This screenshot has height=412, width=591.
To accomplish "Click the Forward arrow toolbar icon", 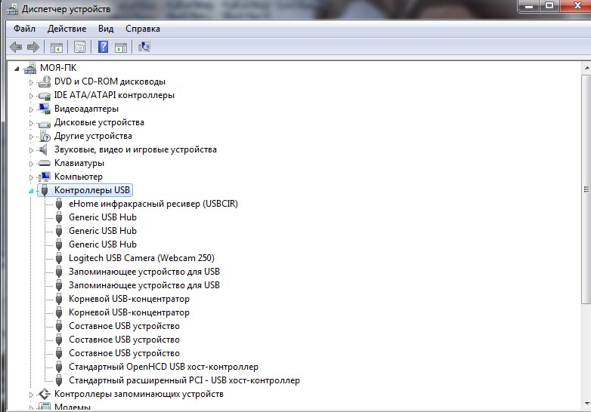I will (33, 47).
